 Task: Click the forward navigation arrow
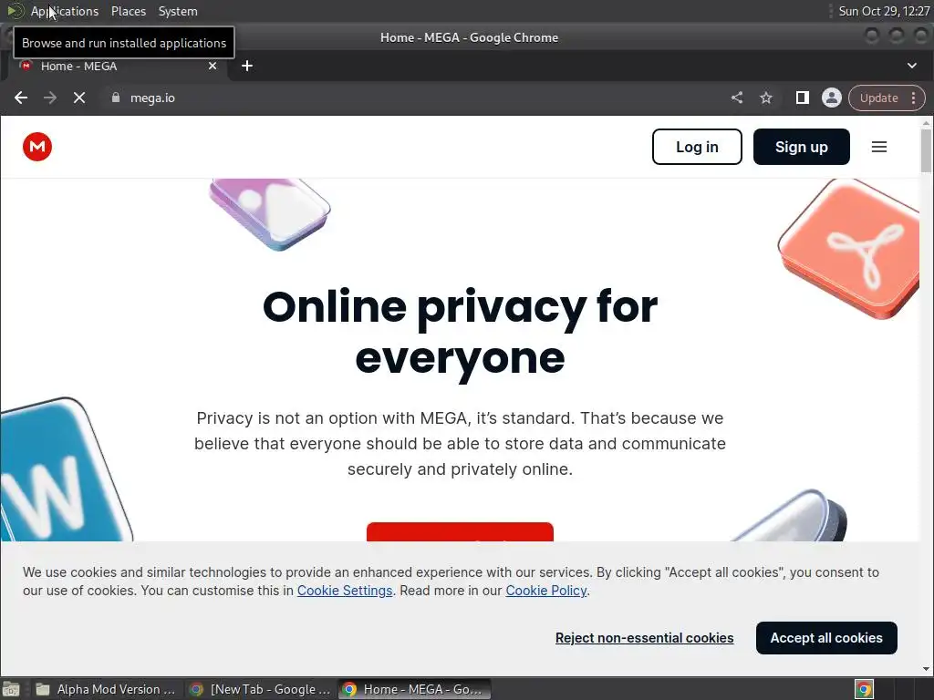[50, 98]
